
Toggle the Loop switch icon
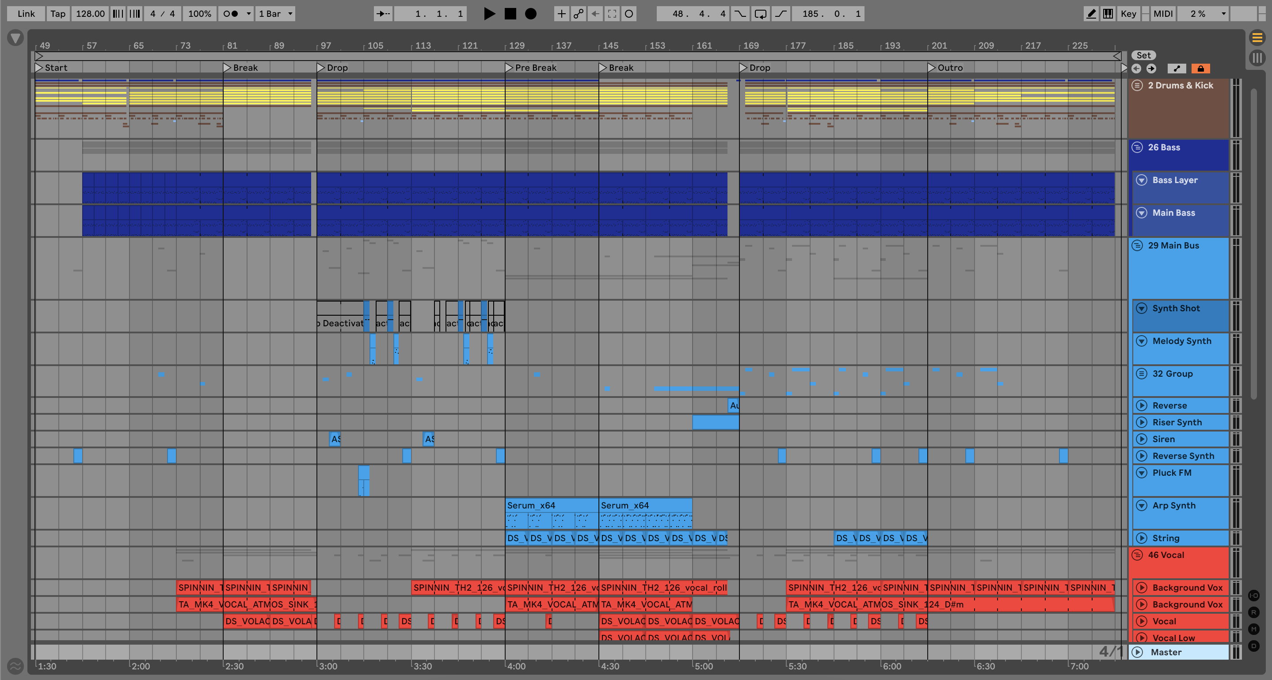(x=761, y=14)
